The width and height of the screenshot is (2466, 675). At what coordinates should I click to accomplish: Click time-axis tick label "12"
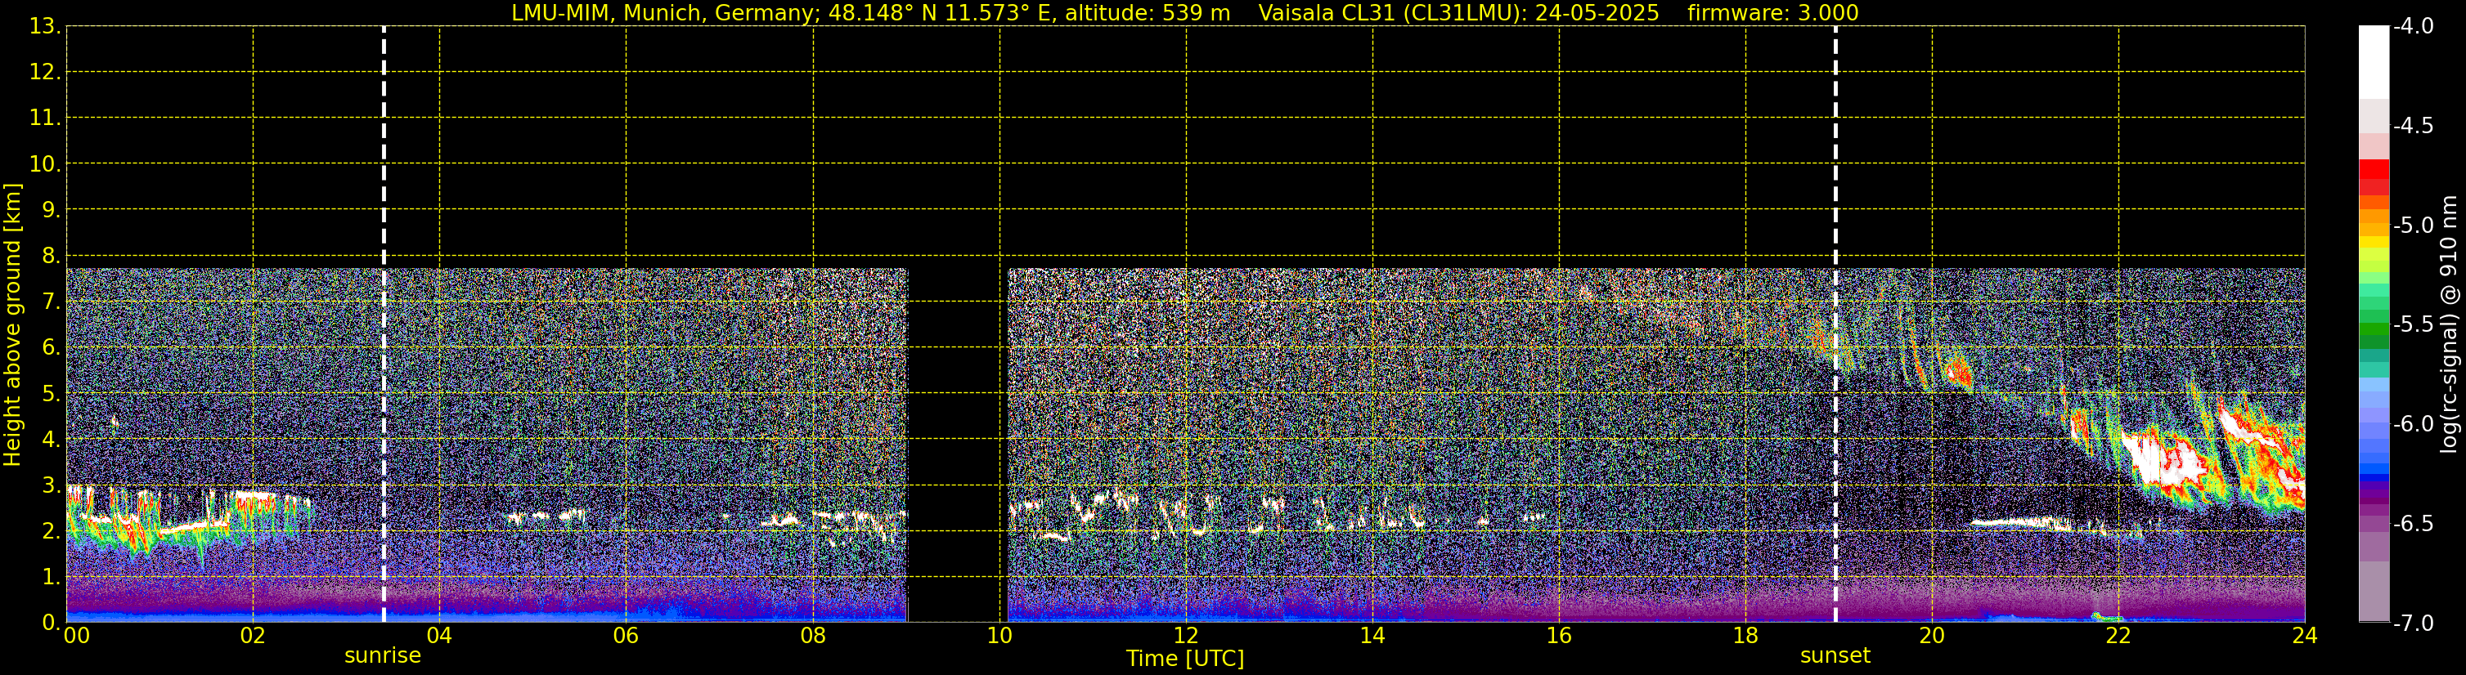point(1186,636)
